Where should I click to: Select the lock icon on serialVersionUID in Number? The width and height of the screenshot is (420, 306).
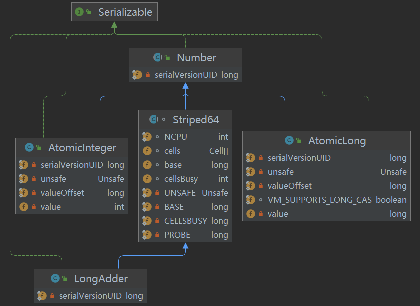[149, 74]
